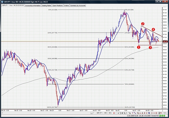
Task: Click the scroll-to-end icon after the candlestick dropdown
Action: tap(118, 113)
